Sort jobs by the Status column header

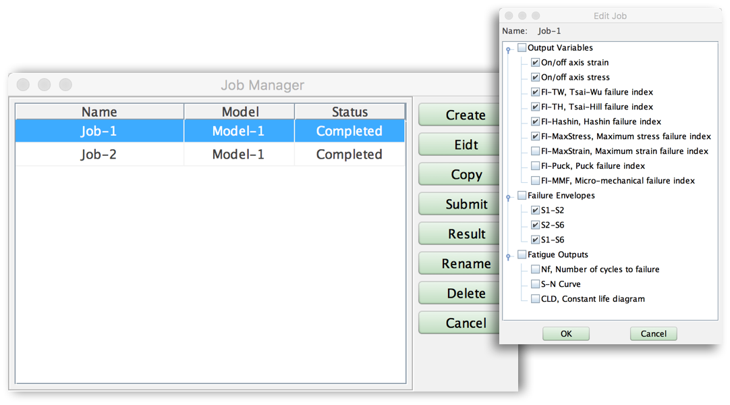(349, 112)
